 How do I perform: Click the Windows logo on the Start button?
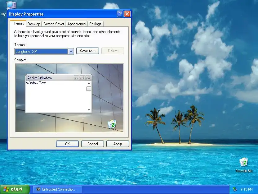[x=6, y=189]
